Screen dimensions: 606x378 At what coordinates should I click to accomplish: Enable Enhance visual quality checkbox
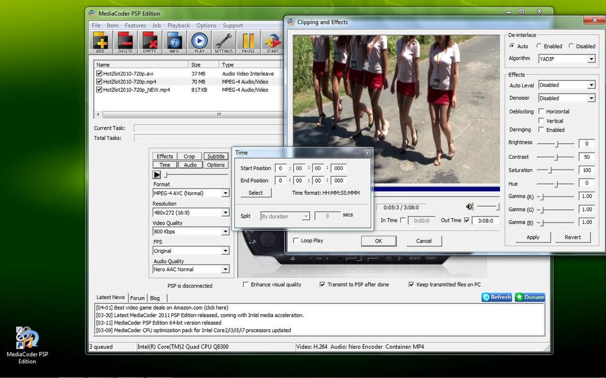point(246,284)
